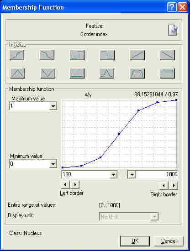Open the disabled Display unit combo box

(x=129, y=217)
